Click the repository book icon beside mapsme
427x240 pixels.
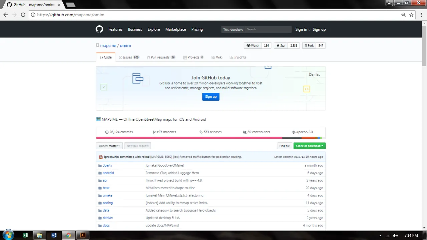97,45
